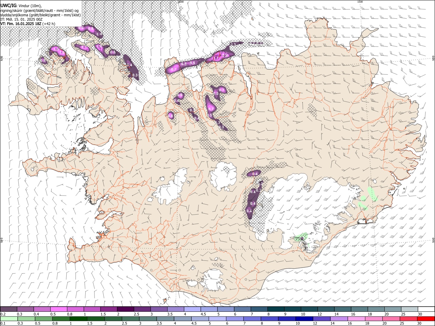The width and height of the screenshot is (435, 326).
Task: Click the 0.1 label in the lower legend
Action: pyautogui.click(x=3, y=324)
